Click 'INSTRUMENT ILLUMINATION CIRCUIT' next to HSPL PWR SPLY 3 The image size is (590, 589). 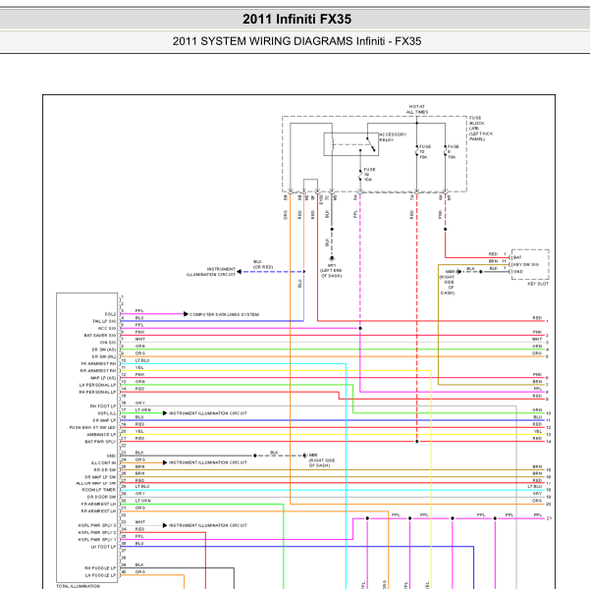tap(208, 525)
